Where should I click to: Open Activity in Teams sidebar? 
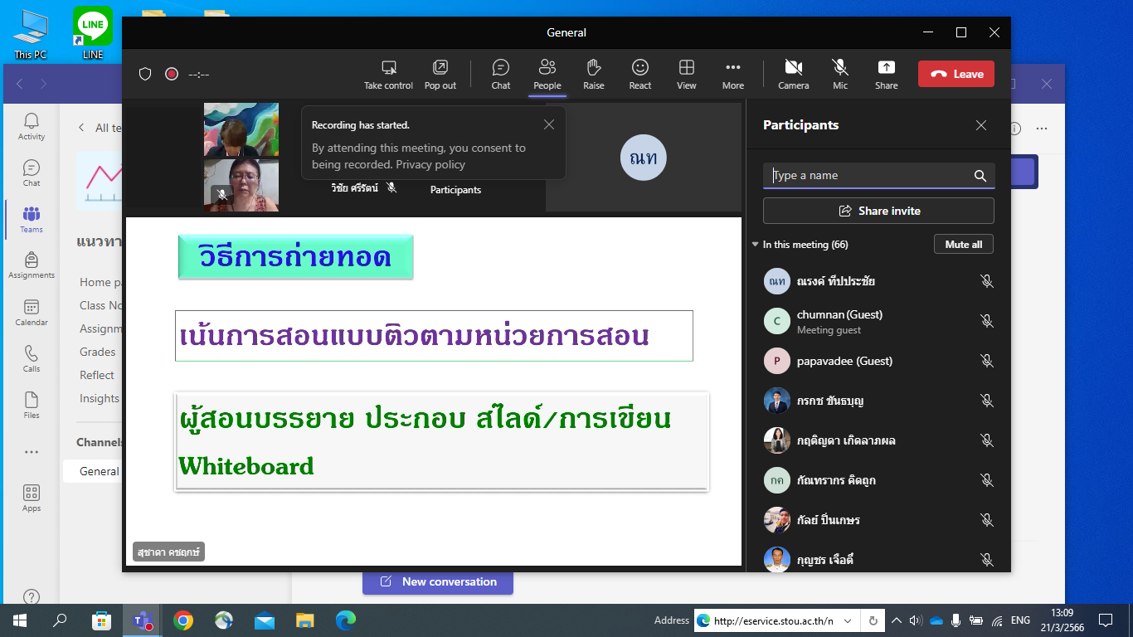(32, 127)
